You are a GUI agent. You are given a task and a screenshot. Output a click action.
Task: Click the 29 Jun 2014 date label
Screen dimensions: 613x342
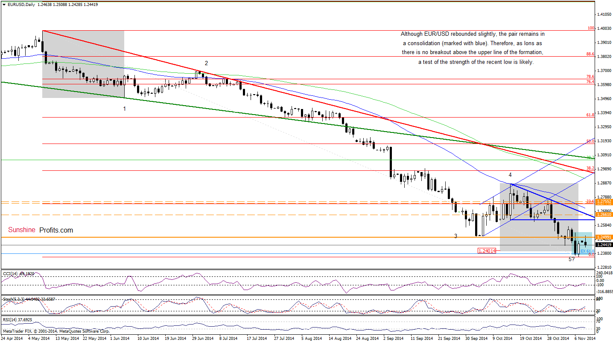(202, 338)
